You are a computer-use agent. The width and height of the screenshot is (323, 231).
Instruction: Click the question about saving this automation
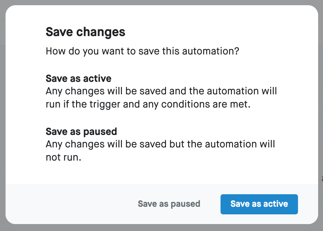click(x=142, y=52)
